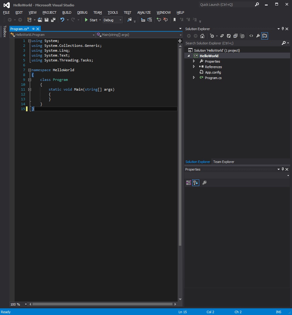Viewport: 292px width, 315px height.
Task: Click the Visual Studio logo icon
Action: (7, 5)
